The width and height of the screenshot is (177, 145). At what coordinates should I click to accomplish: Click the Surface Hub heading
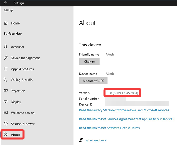[x=13, y=34]
